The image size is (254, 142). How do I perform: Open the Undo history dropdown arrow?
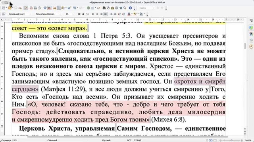[x=78, y=8]
